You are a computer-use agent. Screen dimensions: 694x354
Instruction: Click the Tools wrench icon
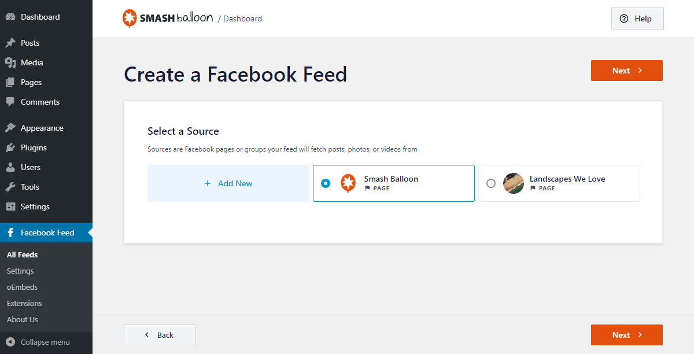10,187
